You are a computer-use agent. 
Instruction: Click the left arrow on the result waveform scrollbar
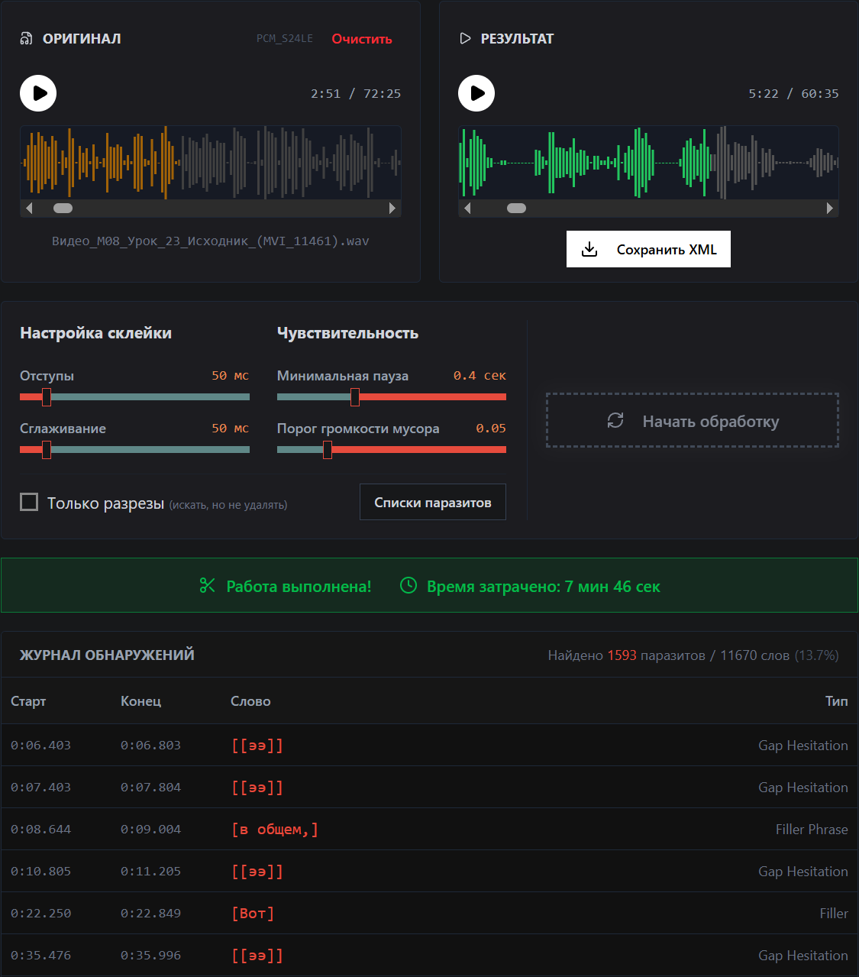pyautogui.click(x=467, y=208)
